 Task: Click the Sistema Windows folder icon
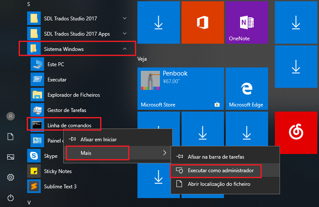tap(34, 49)
